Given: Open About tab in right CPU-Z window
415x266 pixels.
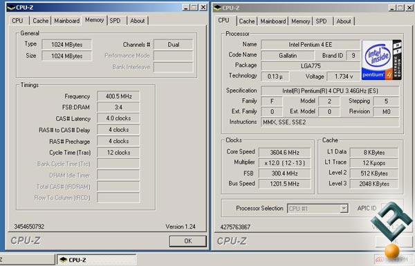Looking at the screenshot, I should coord(344,21).
